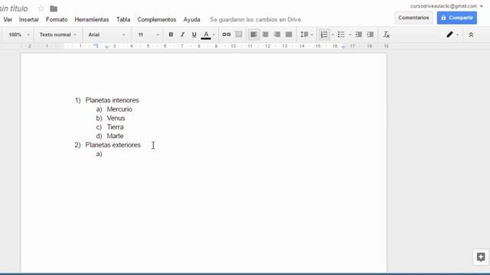Open the zoom 100% dropdown
This screenshot has height=275, width=490.
click(x=18, y=34)
